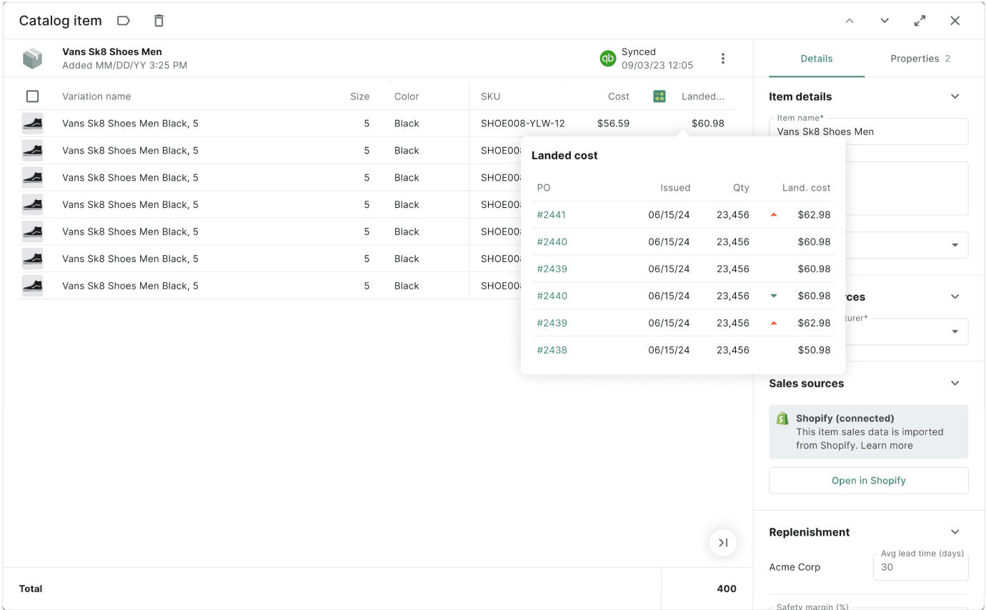Select the Details tab
This screenshot has width=986, height=610.
(x=817, y=59)
